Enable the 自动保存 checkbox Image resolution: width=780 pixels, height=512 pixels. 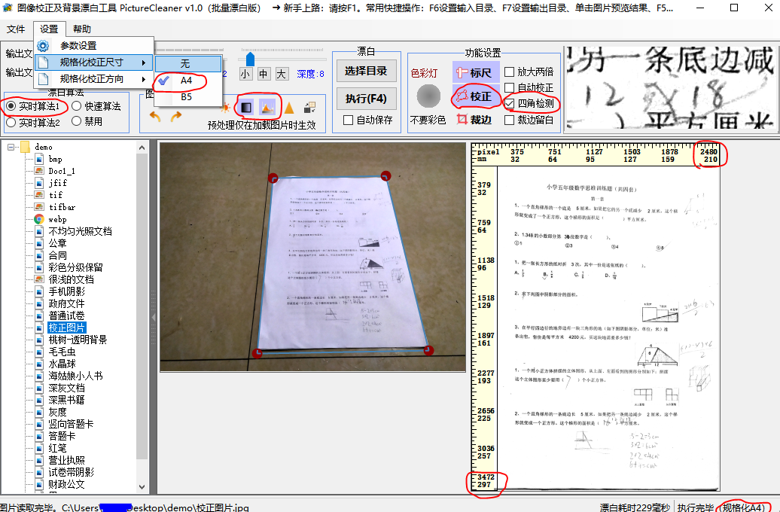(348, 120)
